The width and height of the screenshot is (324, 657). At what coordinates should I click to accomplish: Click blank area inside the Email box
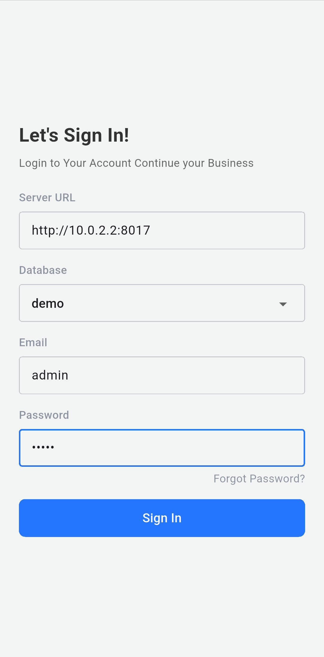click(x=186, y=375)
